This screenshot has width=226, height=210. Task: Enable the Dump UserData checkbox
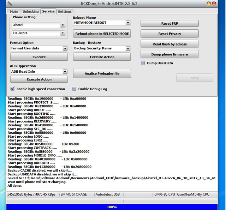(143, 63)
